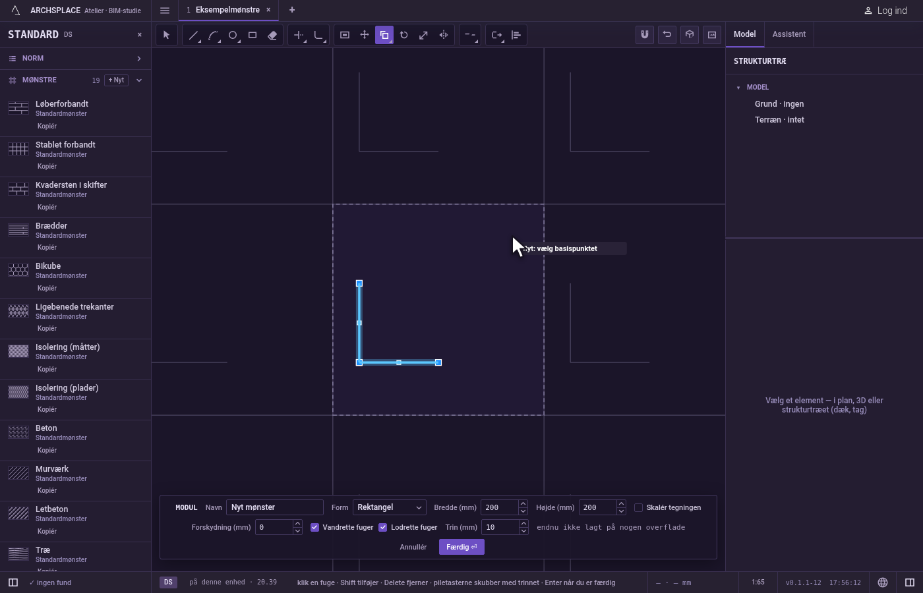Select the arrow pointer tool
Screen dimensions: 923x593
coord(167,35)
